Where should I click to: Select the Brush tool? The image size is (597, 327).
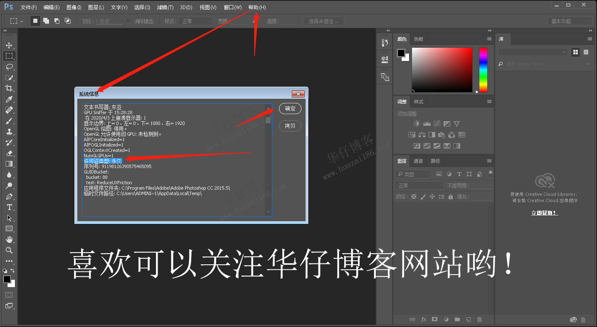click(9, 121)
